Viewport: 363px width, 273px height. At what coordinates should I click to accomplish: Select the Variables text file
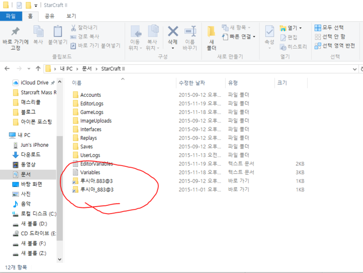pos(90,172)
